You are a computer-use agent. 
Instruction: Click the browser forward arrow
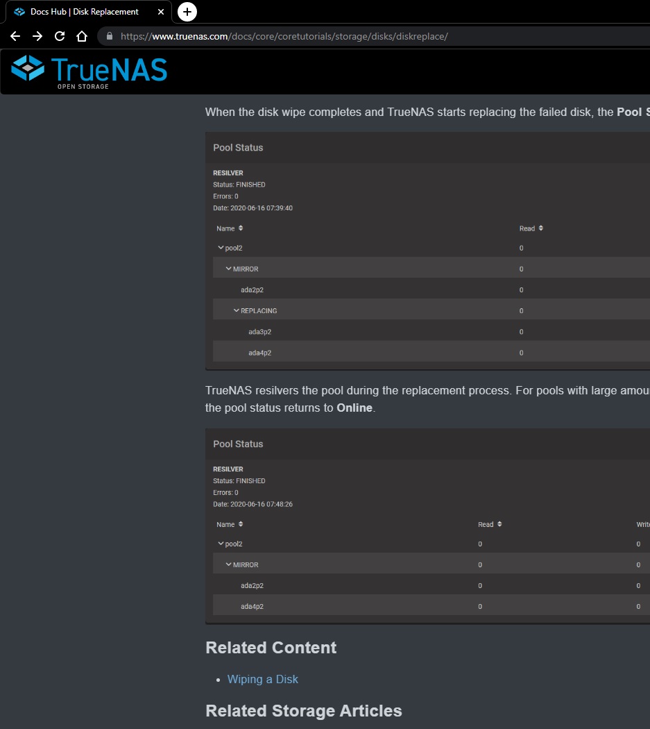click(37, 36)
